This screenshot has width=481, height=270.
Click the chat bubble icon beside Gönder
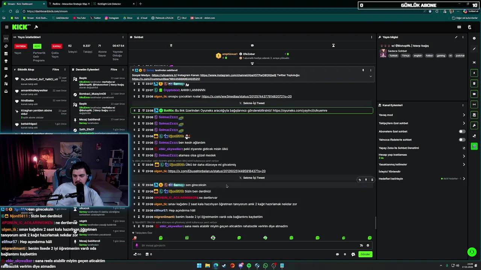(x=337, y=254)
